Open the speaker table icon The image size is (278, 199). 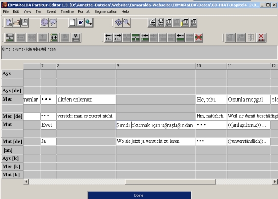[53, 23]
